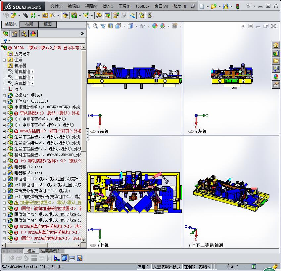
Task: Click the filter funnel icon in tree
Action: [6, 41]
